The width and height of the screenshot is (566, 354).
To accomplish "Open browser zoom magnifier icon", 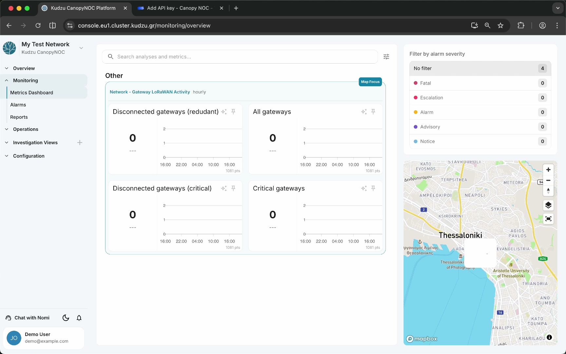I will 487,26.
